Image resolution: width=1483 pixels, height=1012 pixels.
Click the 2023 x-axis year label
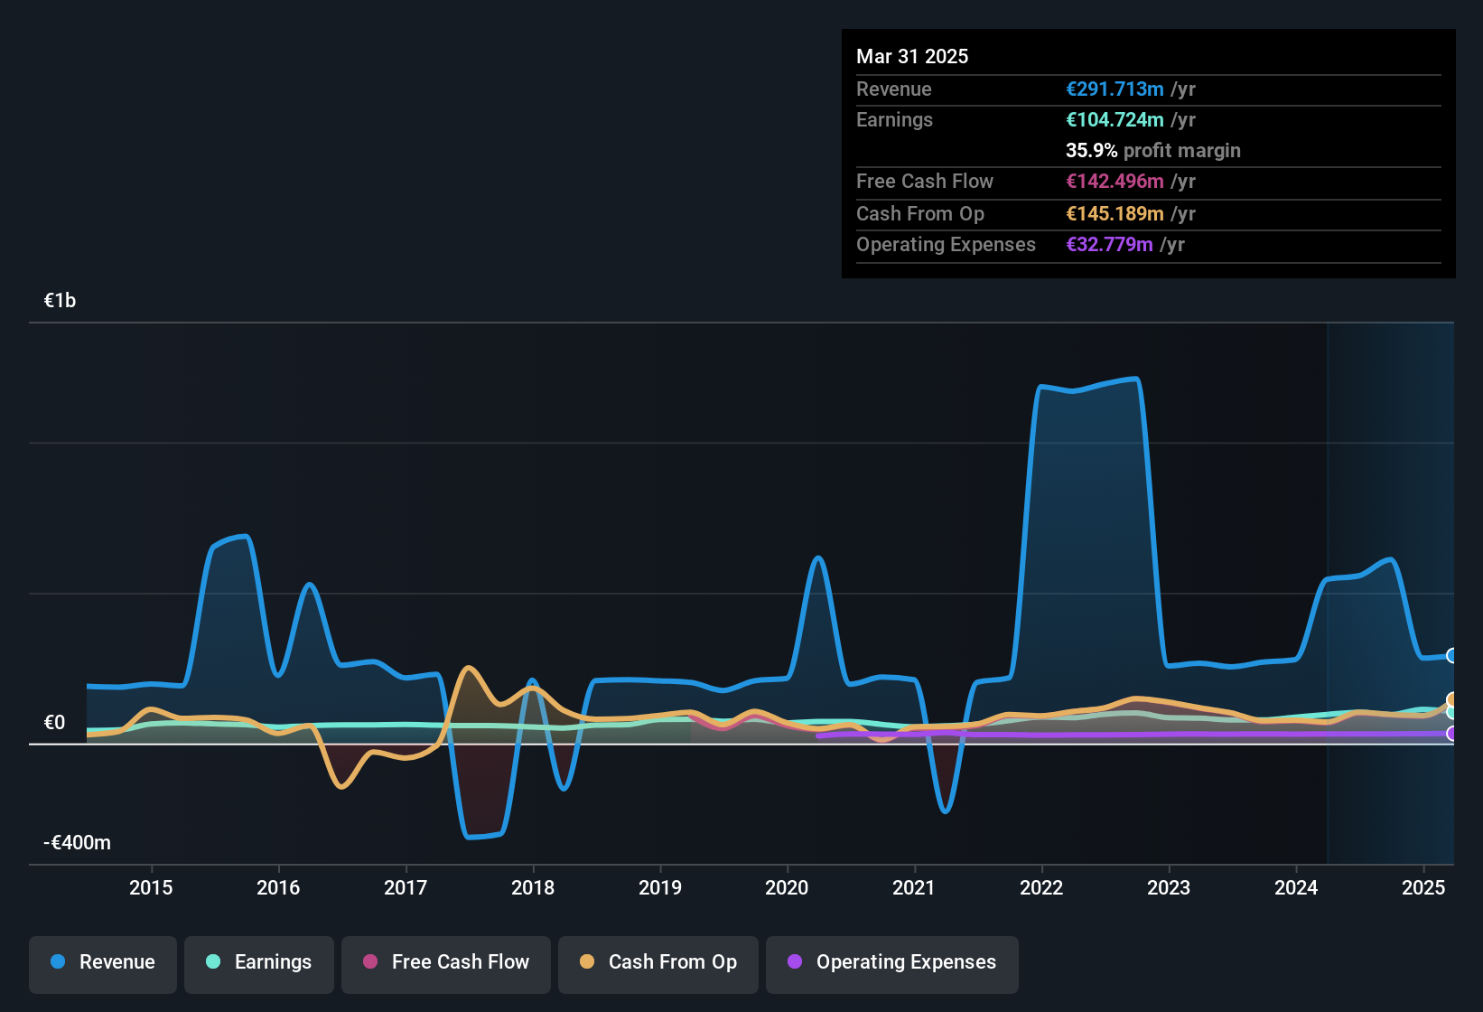[1169, 887]
